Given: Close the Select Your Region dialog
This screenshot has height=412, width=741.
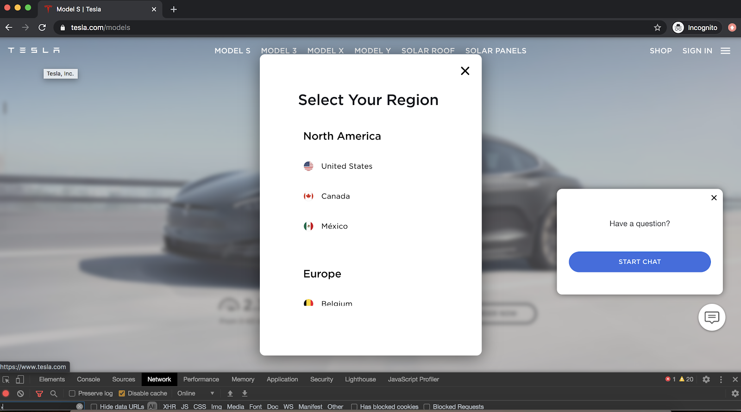Looking at the screenshot, I should 465,71.
